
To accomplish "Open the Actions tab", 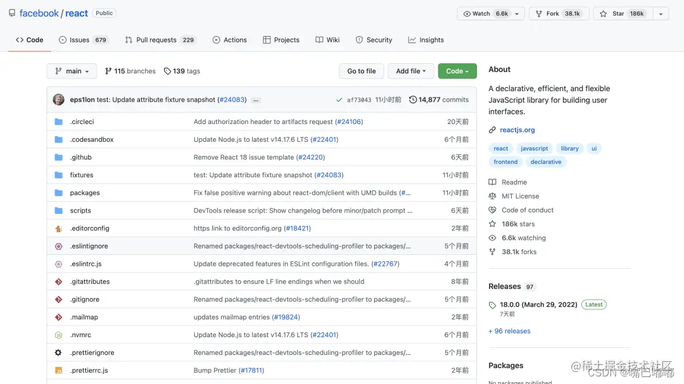I will tap(229, 40).
